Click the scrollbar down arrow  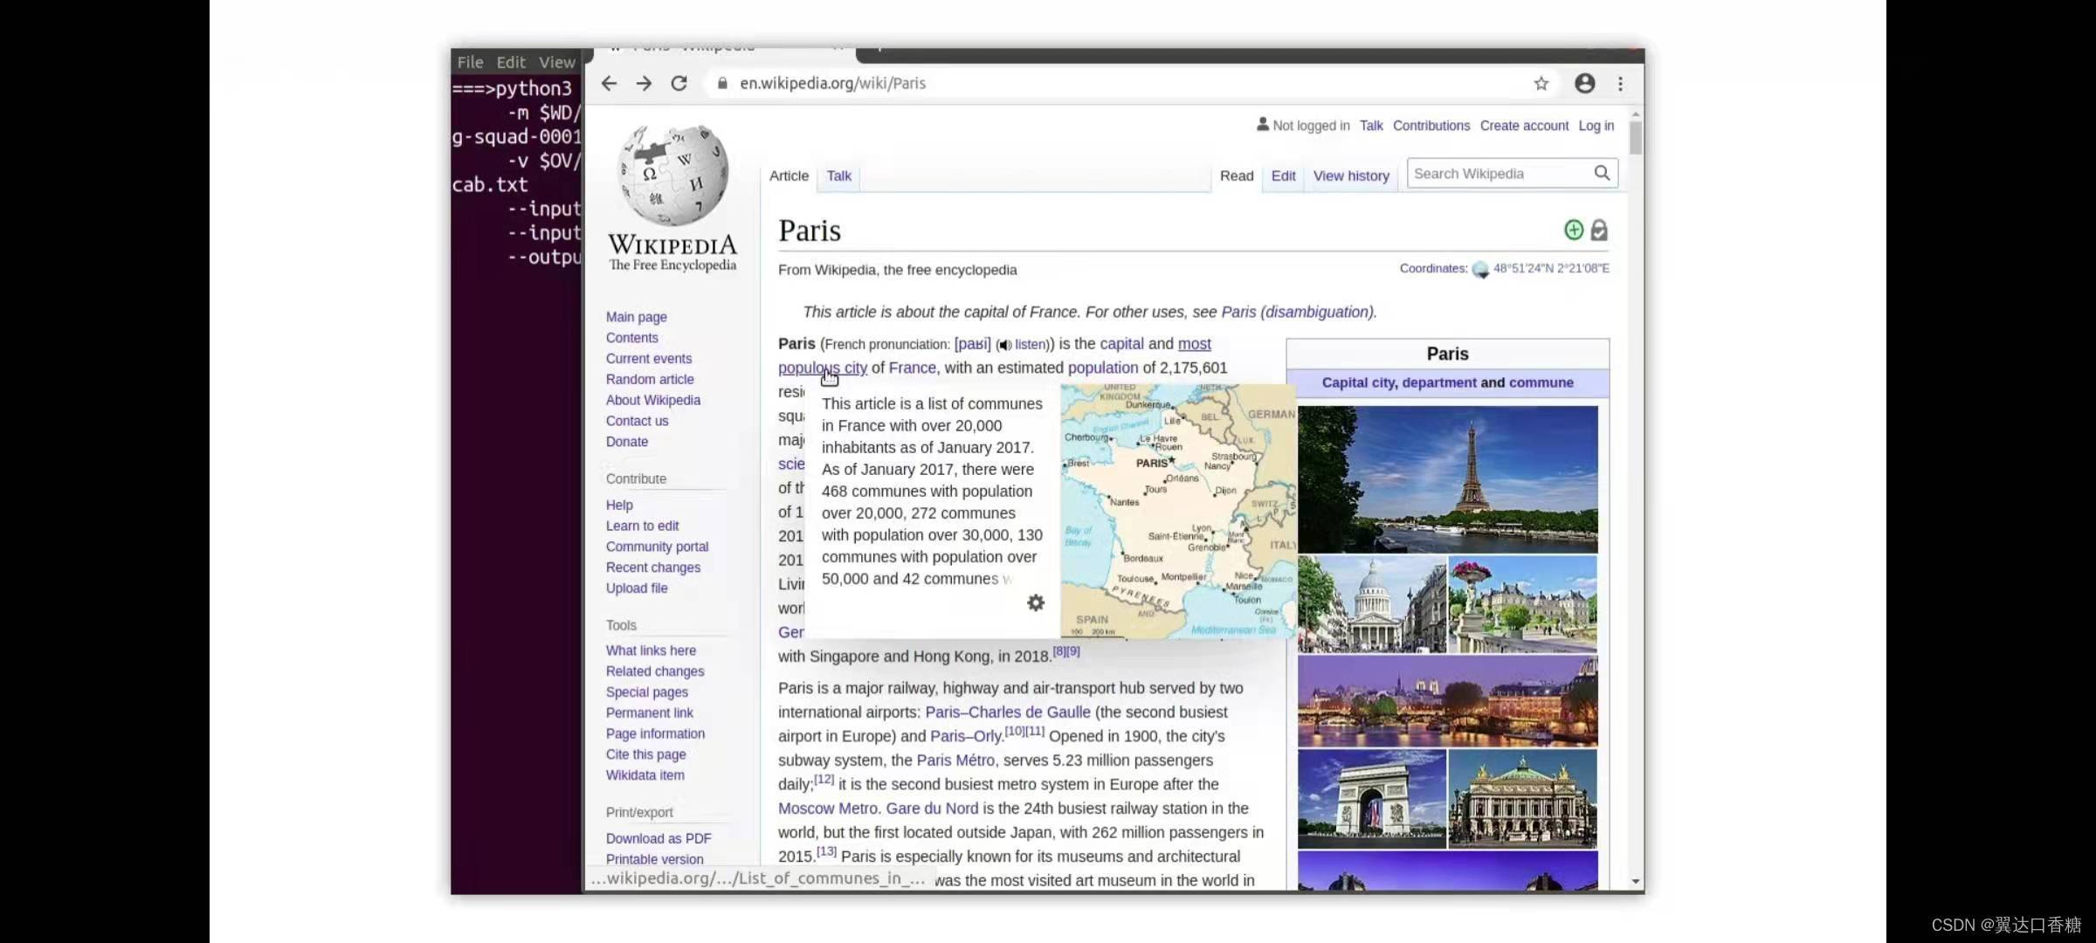[x=1636, y=882]
